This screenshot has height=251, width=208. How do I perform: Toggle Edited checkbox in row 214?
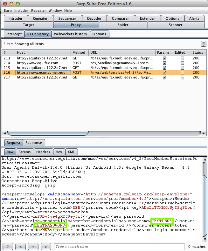182,63
